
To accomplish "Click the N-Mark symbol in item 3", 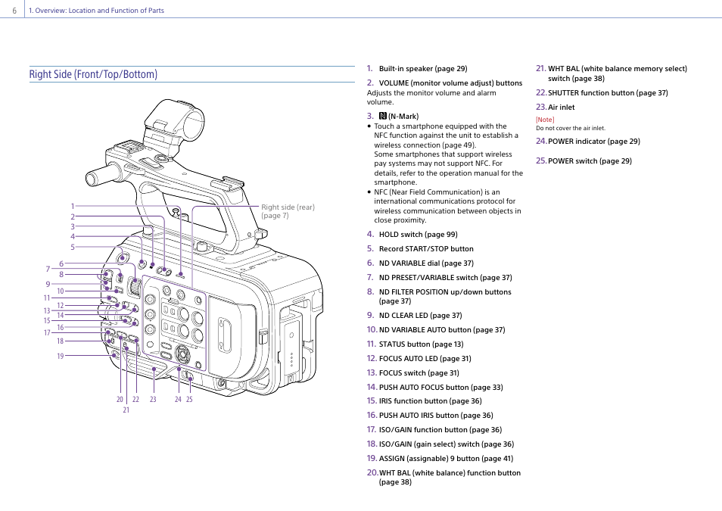I will (382, 116).
